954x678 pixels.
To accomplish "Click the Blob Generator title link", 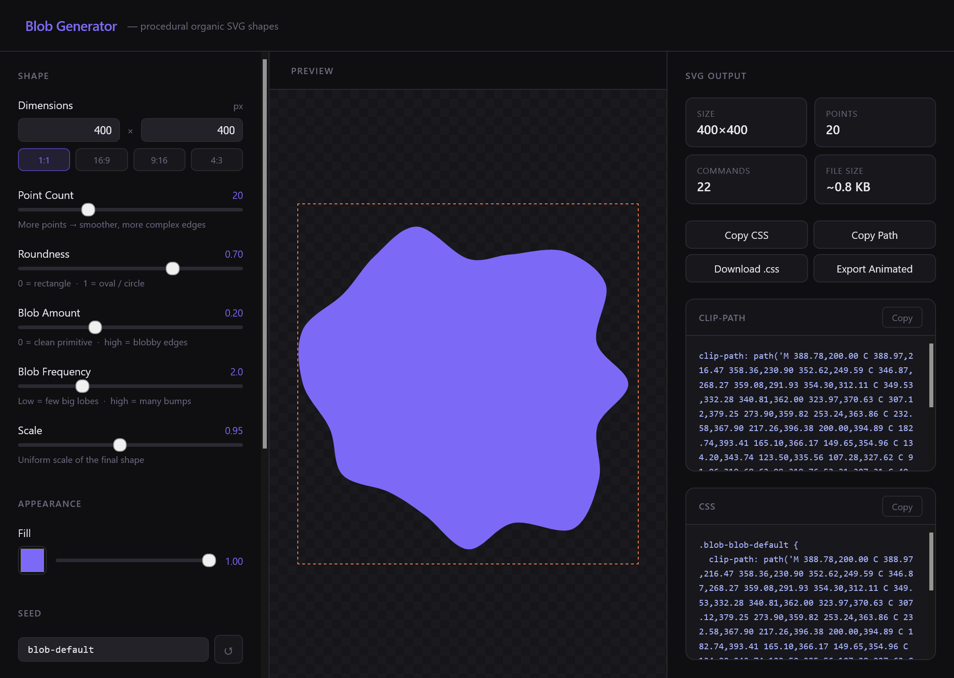I will (x=71, y=26).
